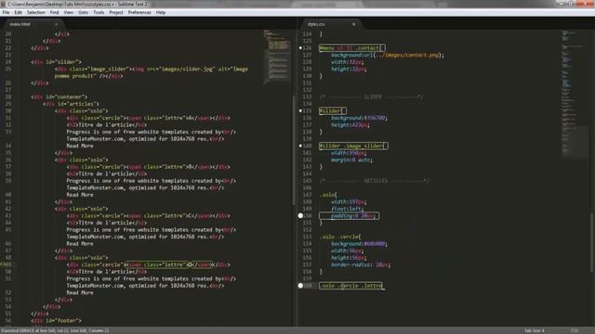
Task: Click the left pane vertical scrollbar
Action: (x=294, y=151)
